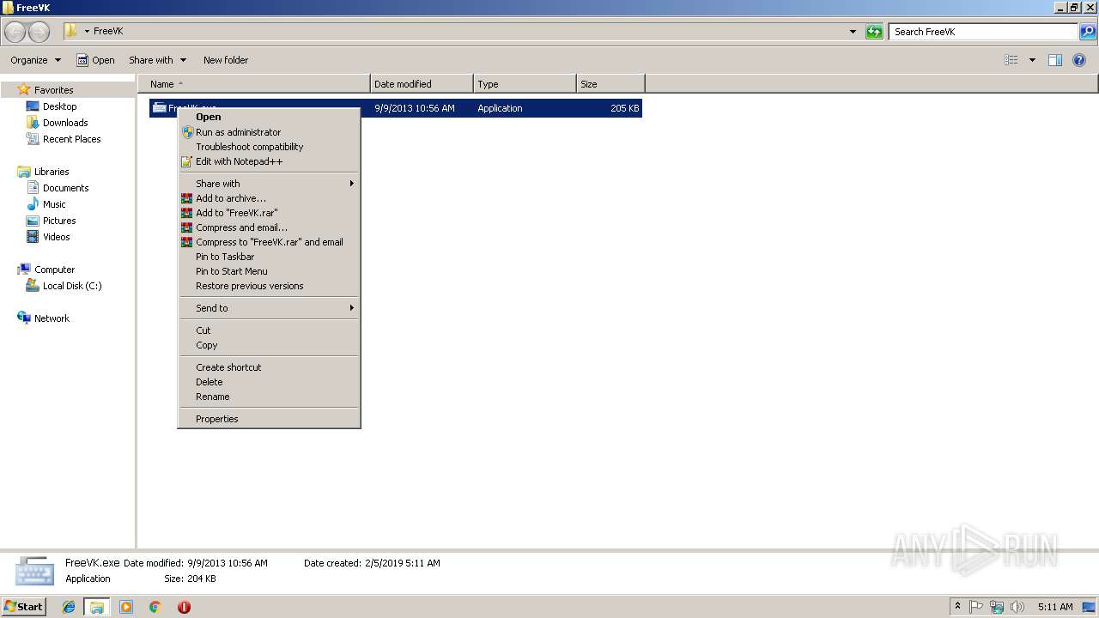Image resolution: width=1099 pixels, height=618 pixels.
Task: Click the Back navigation arrow
Action: [x=15, y=32]
